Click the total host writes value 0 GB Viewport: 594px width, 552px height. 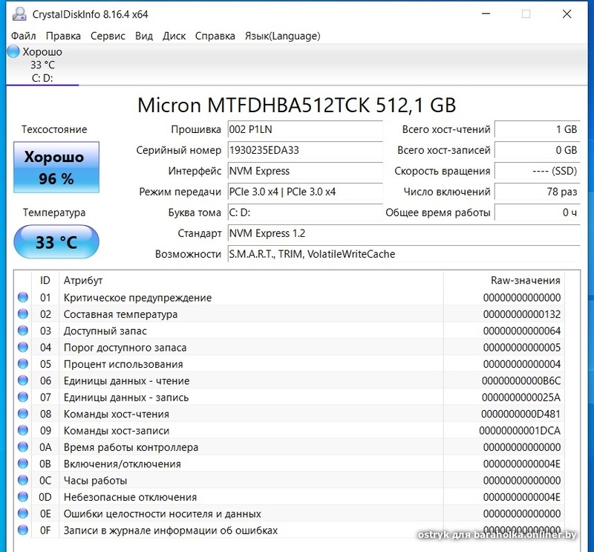point(537,151)
